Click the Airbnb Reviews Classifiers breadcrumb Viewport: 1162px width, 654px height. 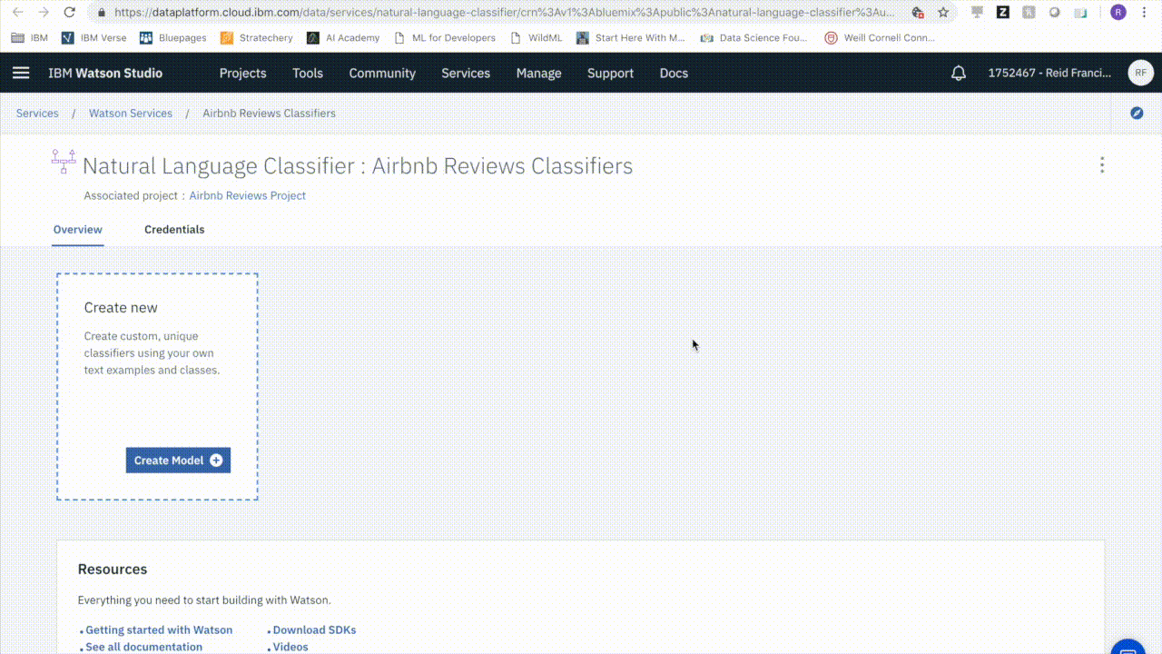point(269,114)
